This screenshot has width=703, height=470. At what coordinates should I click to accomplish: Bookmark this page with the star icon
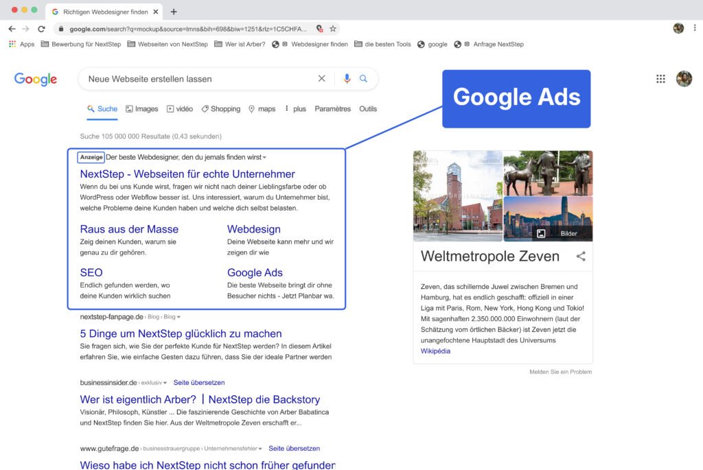pos(333,29)
